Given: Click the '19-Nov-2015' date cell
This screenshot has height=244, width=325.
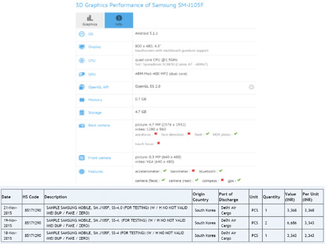Looking at the screenshot, I should [10, 223].
